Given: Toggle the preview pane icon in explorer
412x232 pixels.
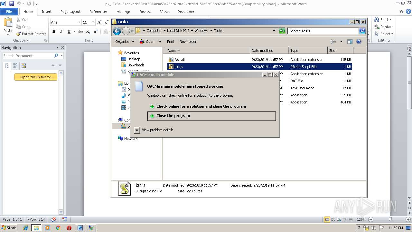Looking at the screenshot, I should [x=350, y=42].
